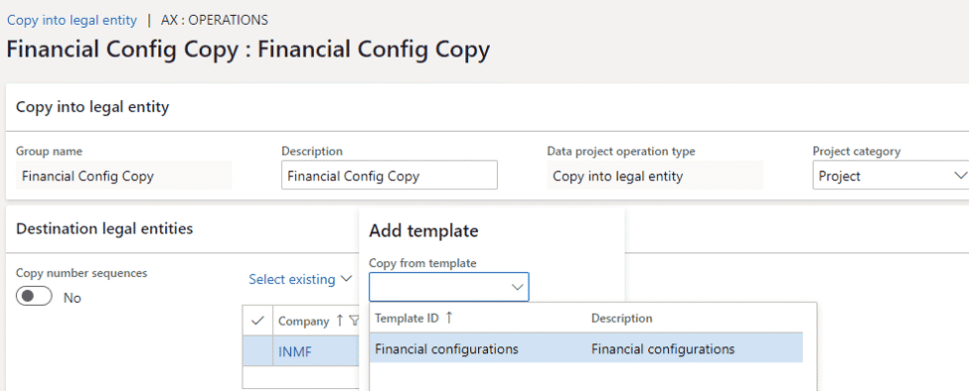
Task: Click the chevron icon beside Select existing
Action: pos(346,280)
